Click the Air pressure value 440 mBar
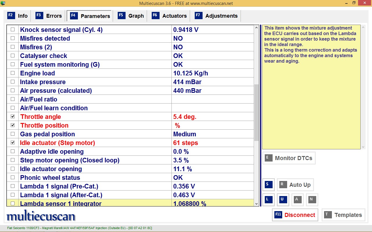 click(187, 90)
